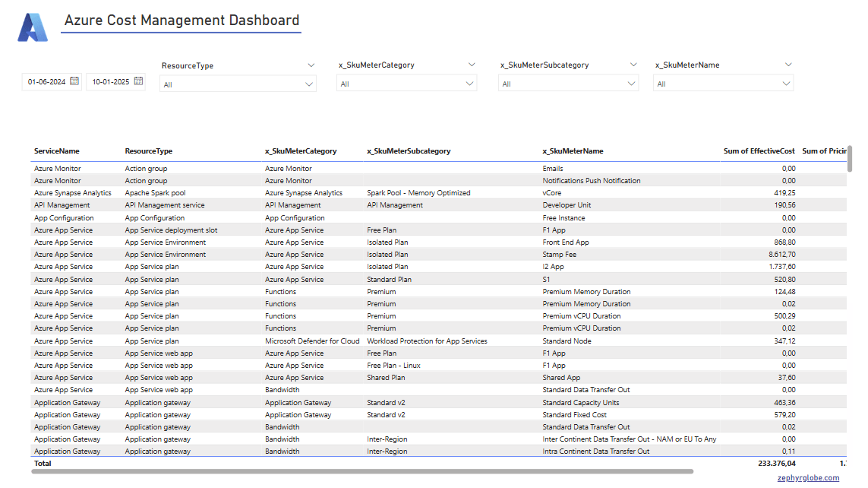
Task: Sort by x_SkuMeterName column header
Action: coord(573,151)
